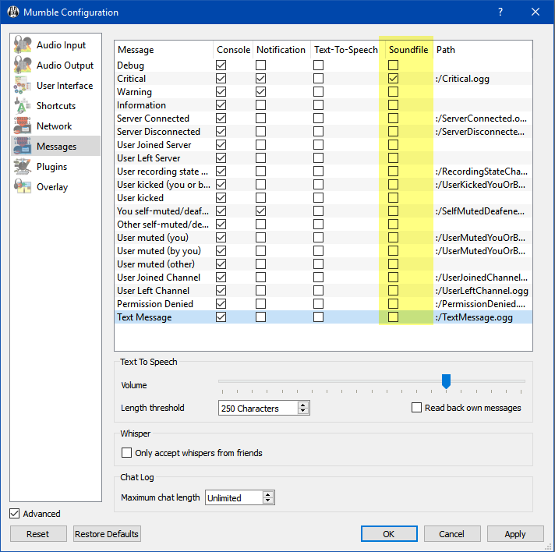Open the Network settings icon
The image size is (555, 552).
click(23, 126)
